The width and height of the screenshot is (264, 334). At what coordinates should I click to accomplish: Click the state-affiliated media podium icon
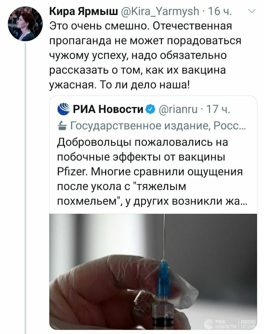click(x=62, y=126)
